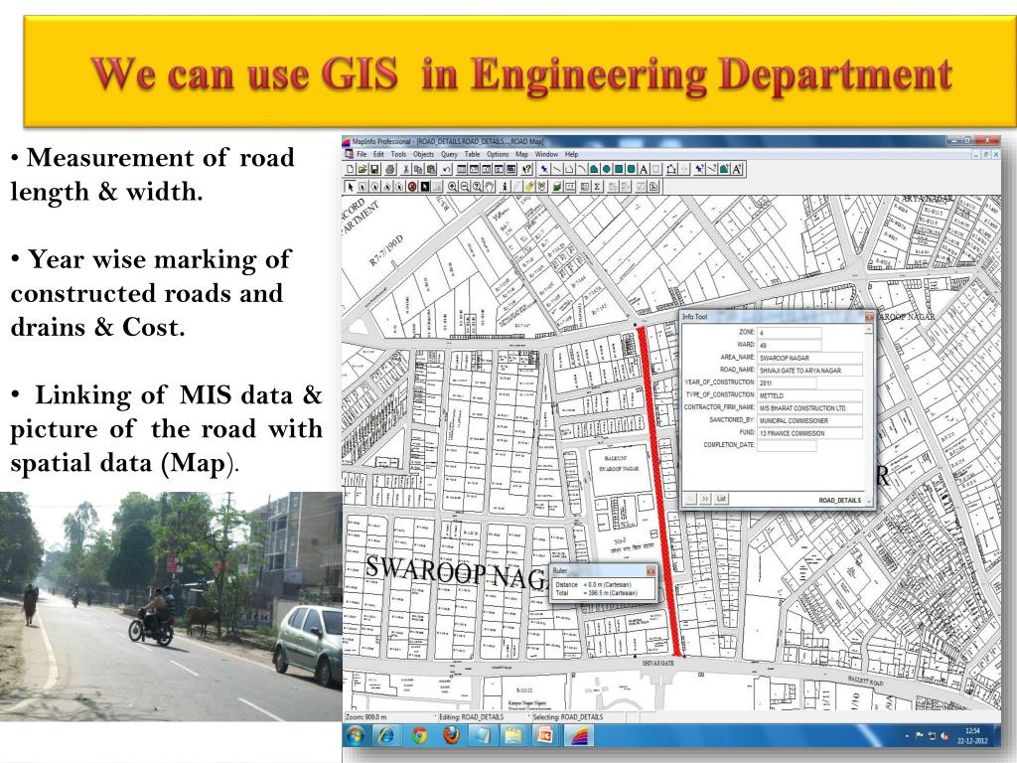1017x763 pixels.
Task: Select the Rounded Rectangle drawing tool
Action: click(x=631, y=169)
